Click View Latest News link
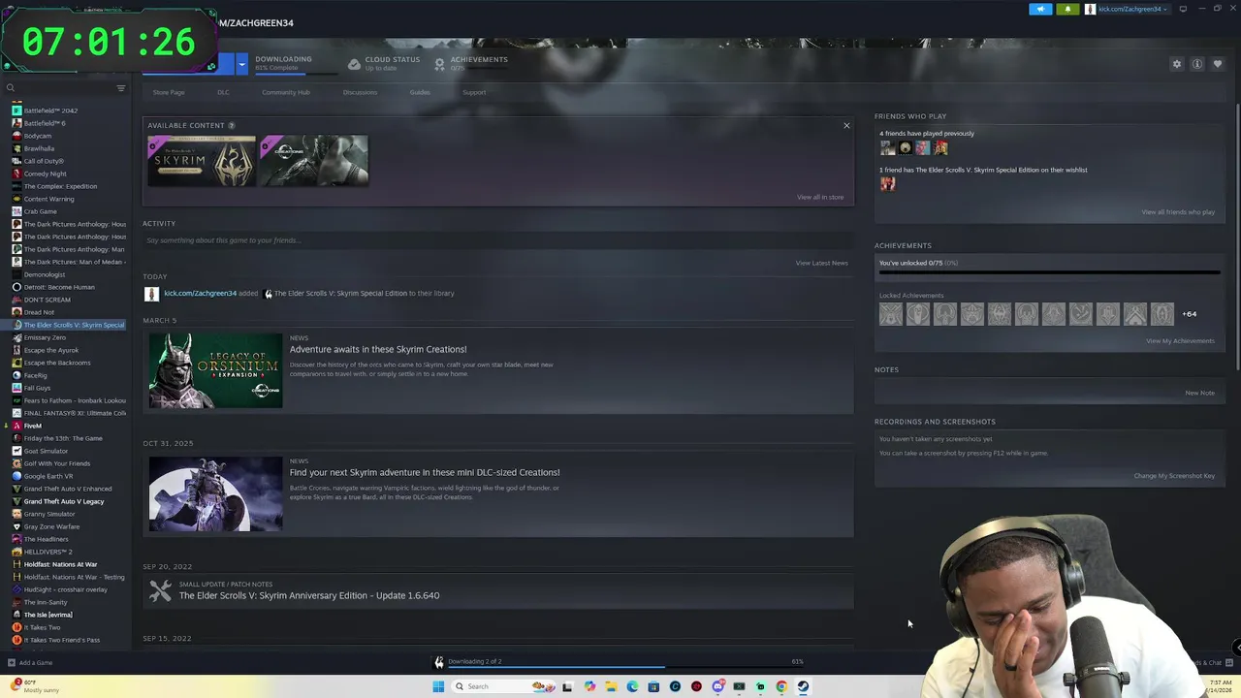The width and height of the screenshot is (1241, 698). 821,263
